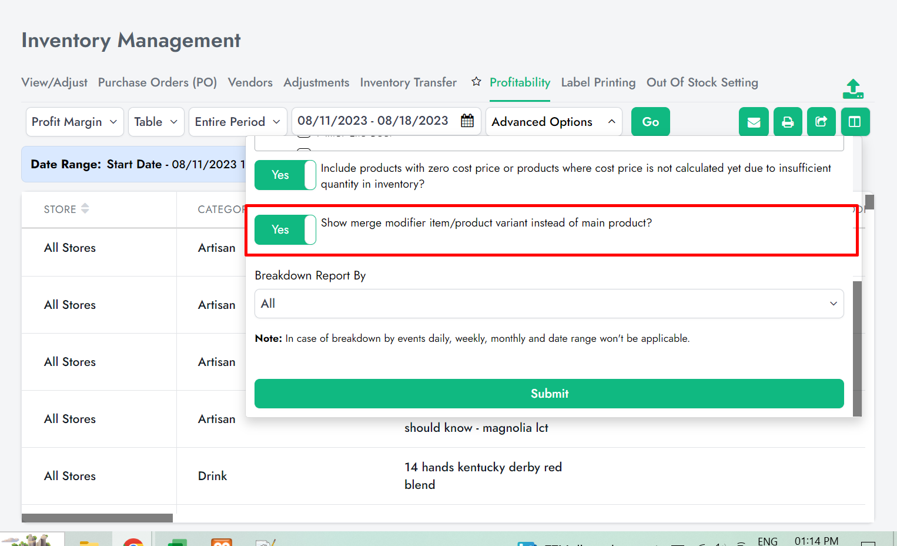The height and width of the screenshot is (546, 897).
Task: Open Breakdown Report By dropdown
Action: pyautogui.click(x=549, y=304)
